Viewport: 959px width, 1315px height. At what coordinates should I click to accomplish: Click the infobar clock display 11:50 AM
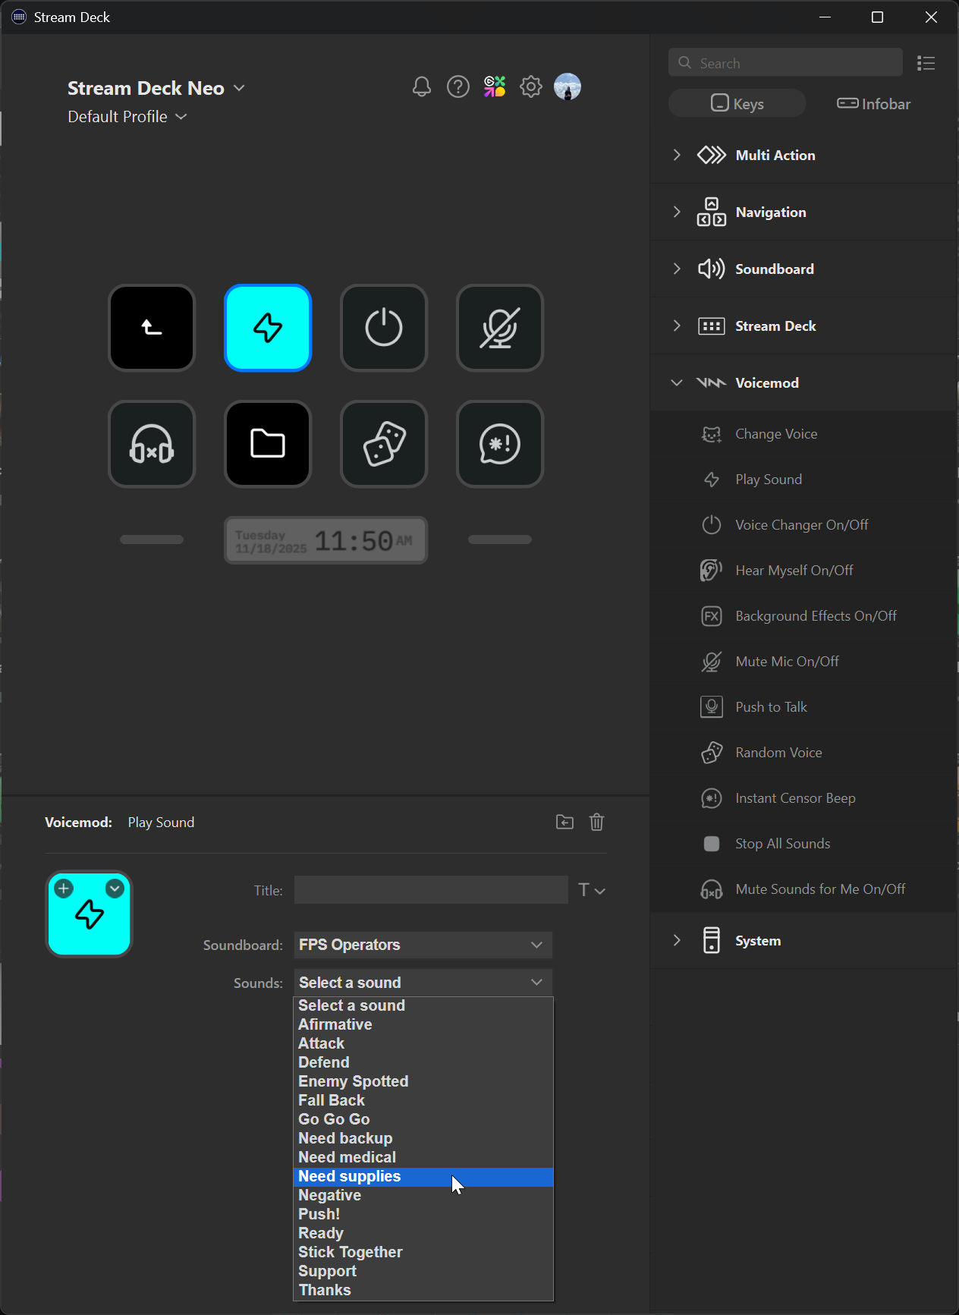[326, 540]
